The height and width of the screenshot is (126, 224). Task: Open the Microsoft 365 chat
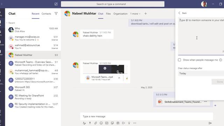[33, 89]
